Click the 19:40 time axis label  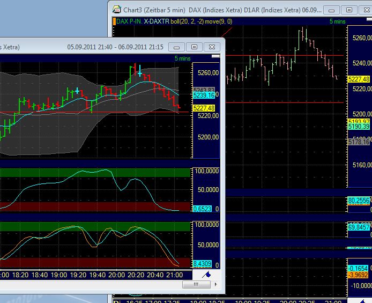pos(97,275)
